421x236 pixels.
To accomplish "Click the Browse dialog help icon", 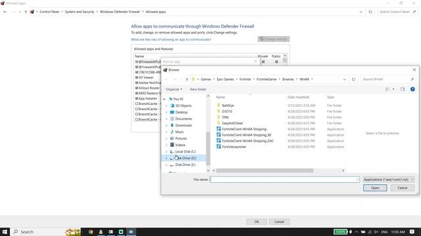I will pyautogui.click(x=412, y=89).
